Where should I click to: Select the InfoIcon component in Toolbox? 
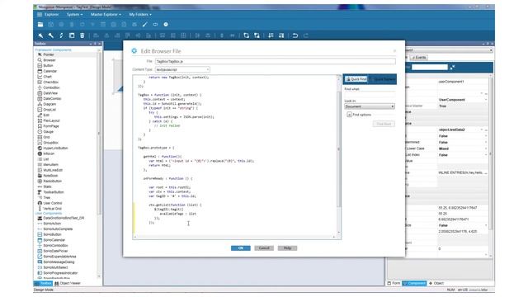(x=49, y=153)
